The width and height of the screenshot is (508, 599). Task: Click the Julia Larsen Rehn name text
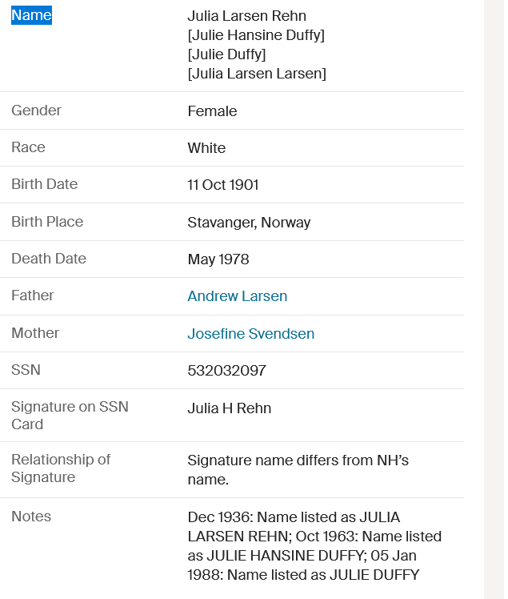pos(246,16)
